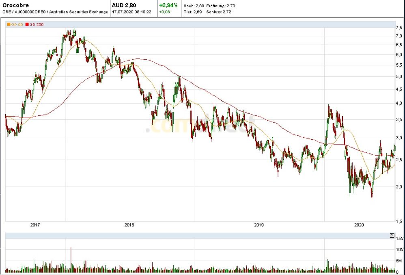Click the 5,5 price axis label
405x275 pixels.
399,65
